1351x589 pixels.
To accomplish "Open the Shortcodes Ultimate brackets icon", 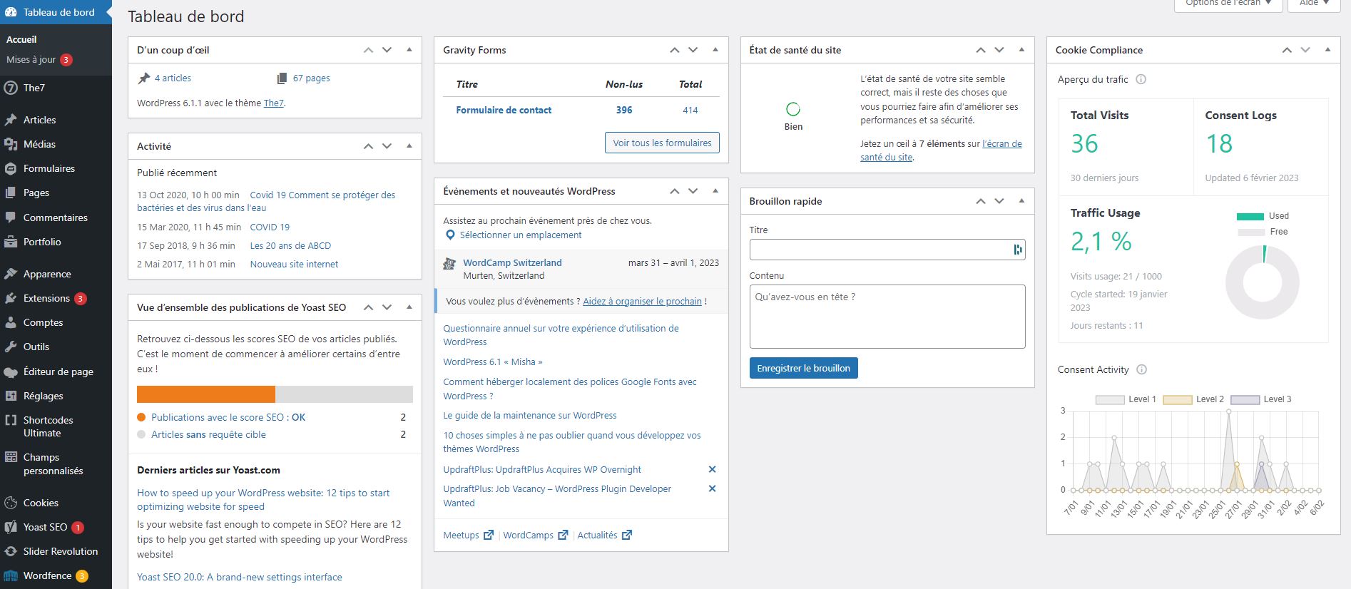I will 11,420.
